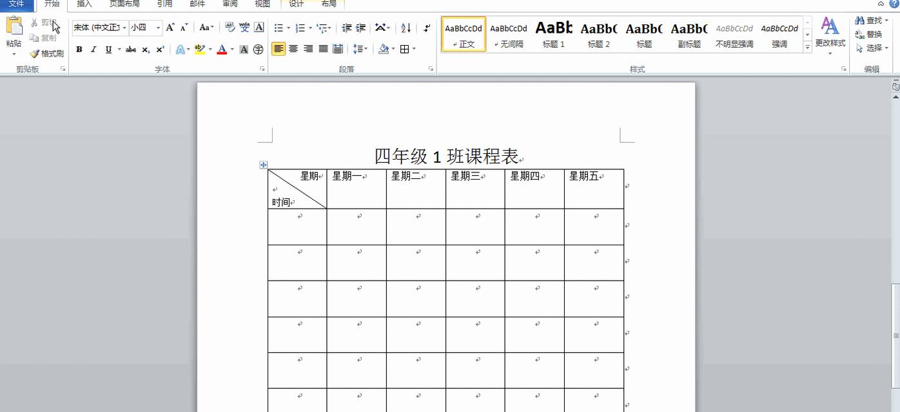Open the 字体 font dialog launcher
Viewport: 900px width, 412px height.
click(x=262, y=68)
